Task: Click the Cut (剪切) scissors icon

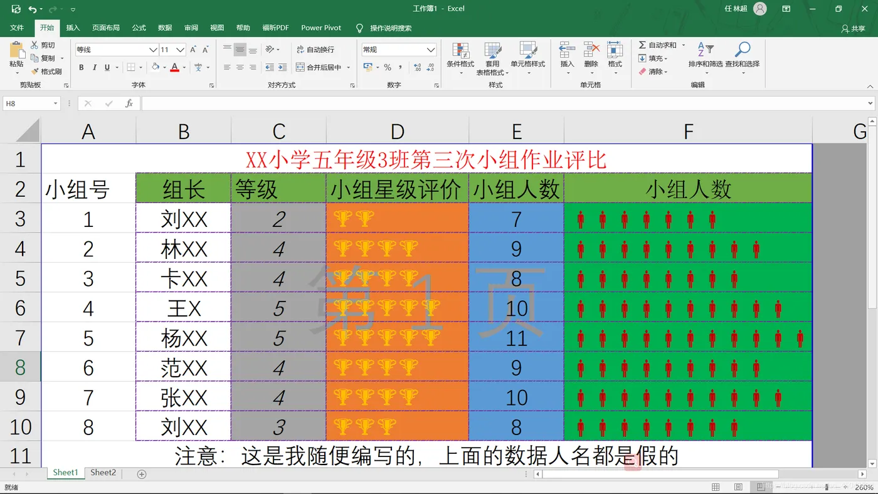Action: pyautogui.click(x=34, y=45)
